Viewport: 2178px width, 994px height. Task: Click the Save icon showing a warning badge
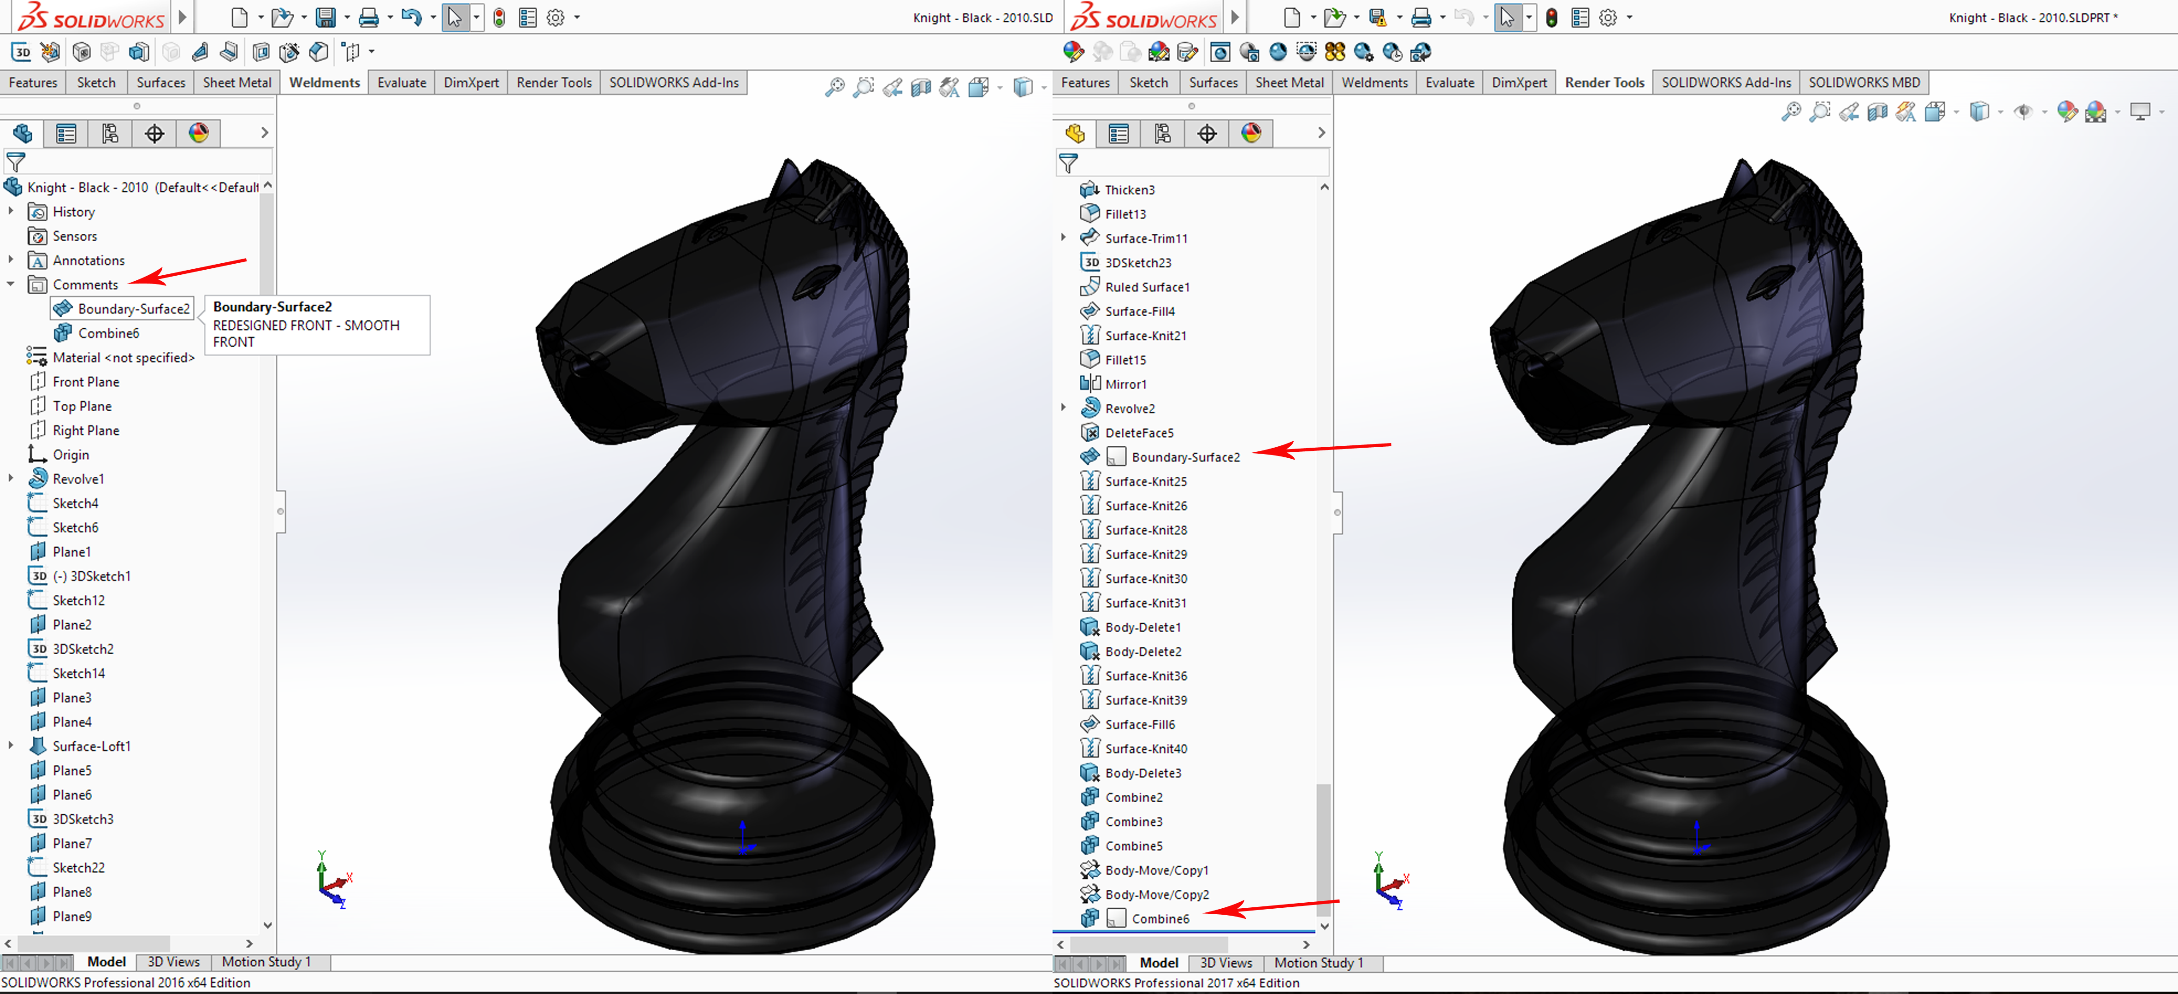coord(1377,17)
